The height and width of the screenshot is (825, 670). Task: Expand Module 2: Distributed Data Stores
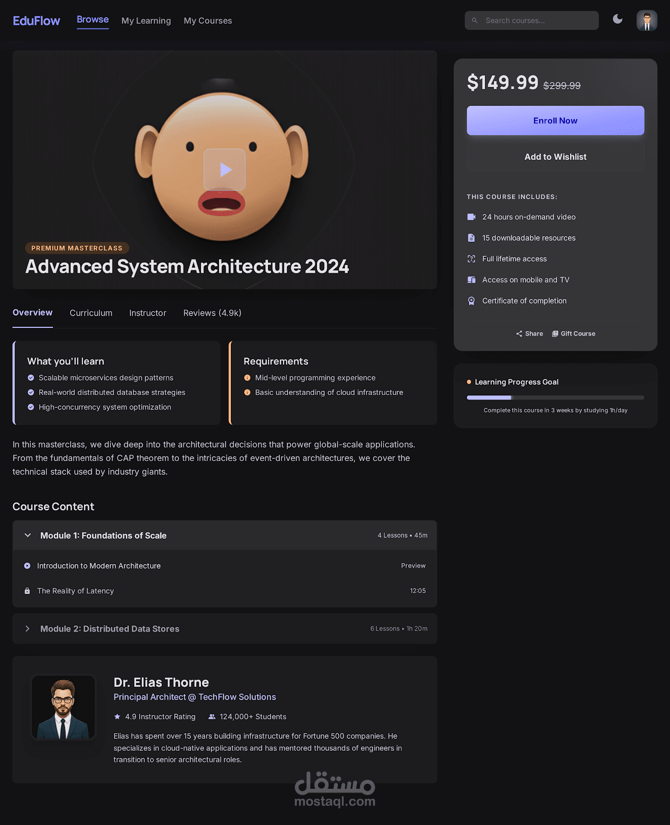click(x=28, y=629)
